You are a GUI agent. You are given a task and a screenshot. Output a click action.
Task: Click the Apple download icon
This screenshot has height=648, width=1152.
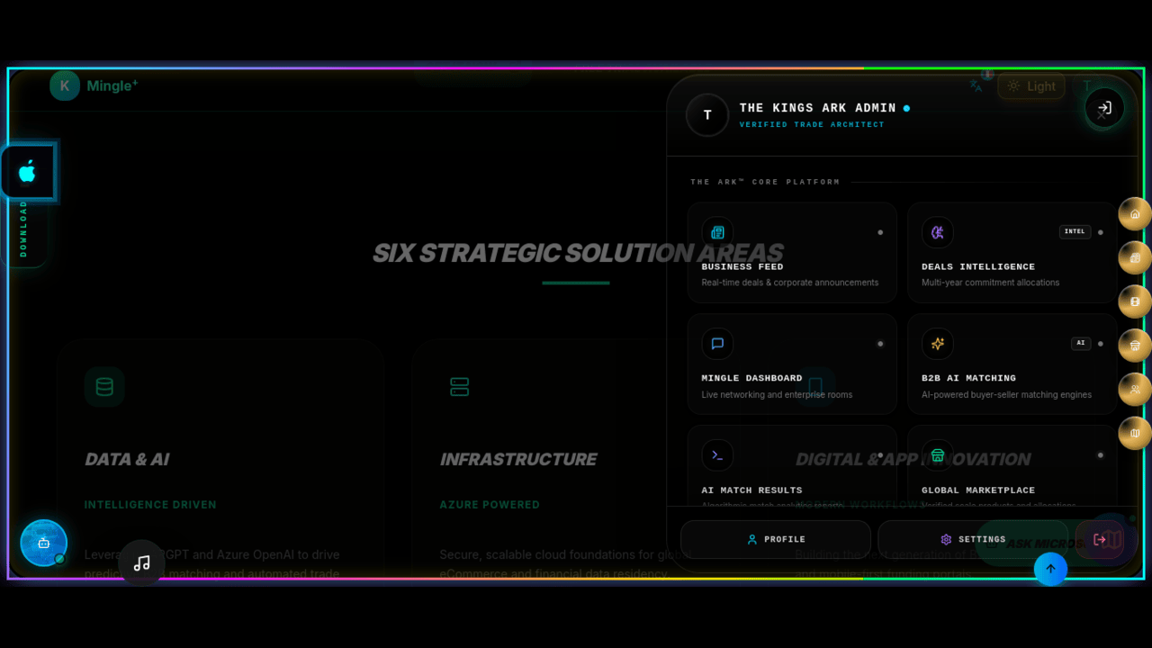[x=27, y=172]
